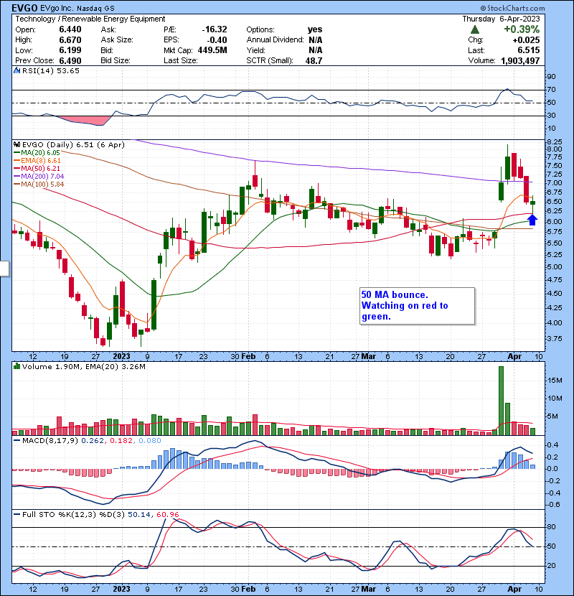Click the RSI 70 axis level label

pyautogui.click(x=551, y=90)
